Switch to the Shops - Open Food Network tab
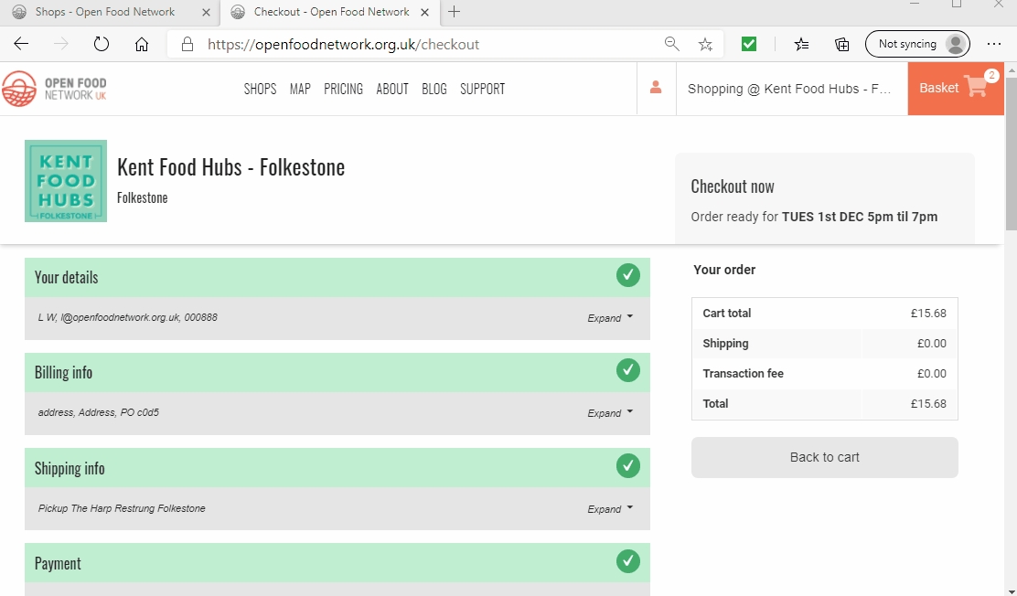The height and width of the screenshot is (596, 1017). click(103, 12)
